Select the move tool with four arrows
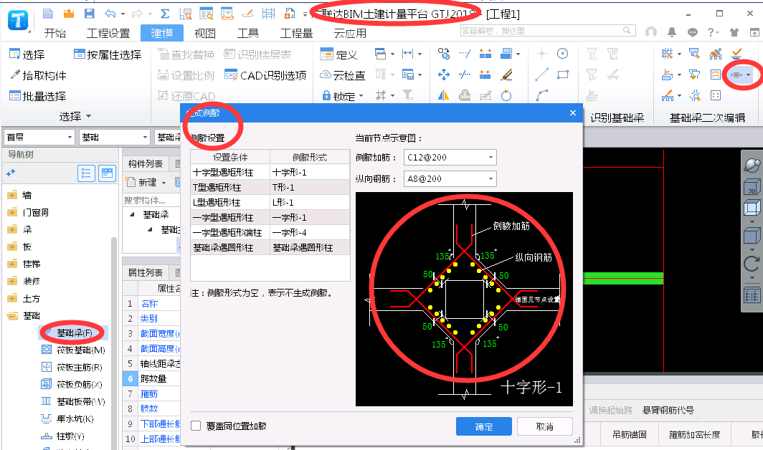Image resolution: width=763 pixels, height=450 pixels. (x=443, y=75)
